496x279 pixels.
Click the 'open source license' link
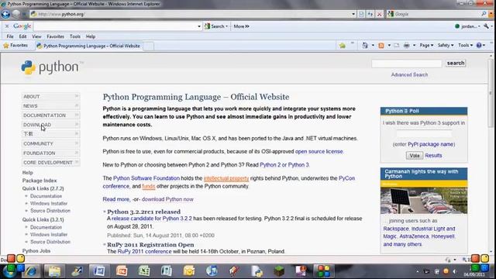click(x=319, y=152)
